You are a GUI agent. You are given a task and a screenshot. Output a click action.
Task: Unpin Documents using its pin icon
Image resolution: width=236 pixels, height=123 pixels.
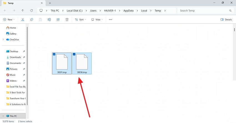click(24, 63)
